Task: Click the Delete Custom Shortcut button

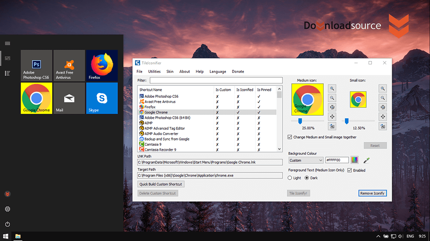Action: 157,193
